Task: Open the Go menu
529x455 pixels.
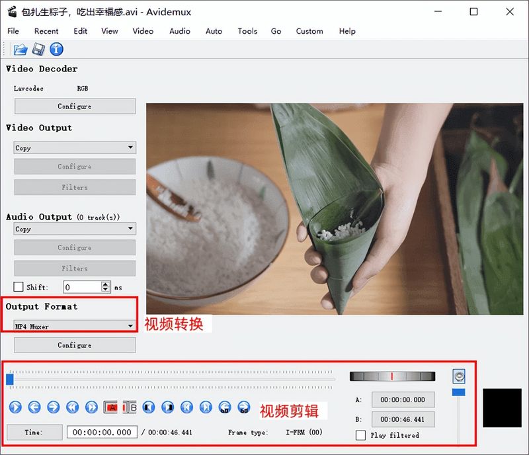Action: 276,31
